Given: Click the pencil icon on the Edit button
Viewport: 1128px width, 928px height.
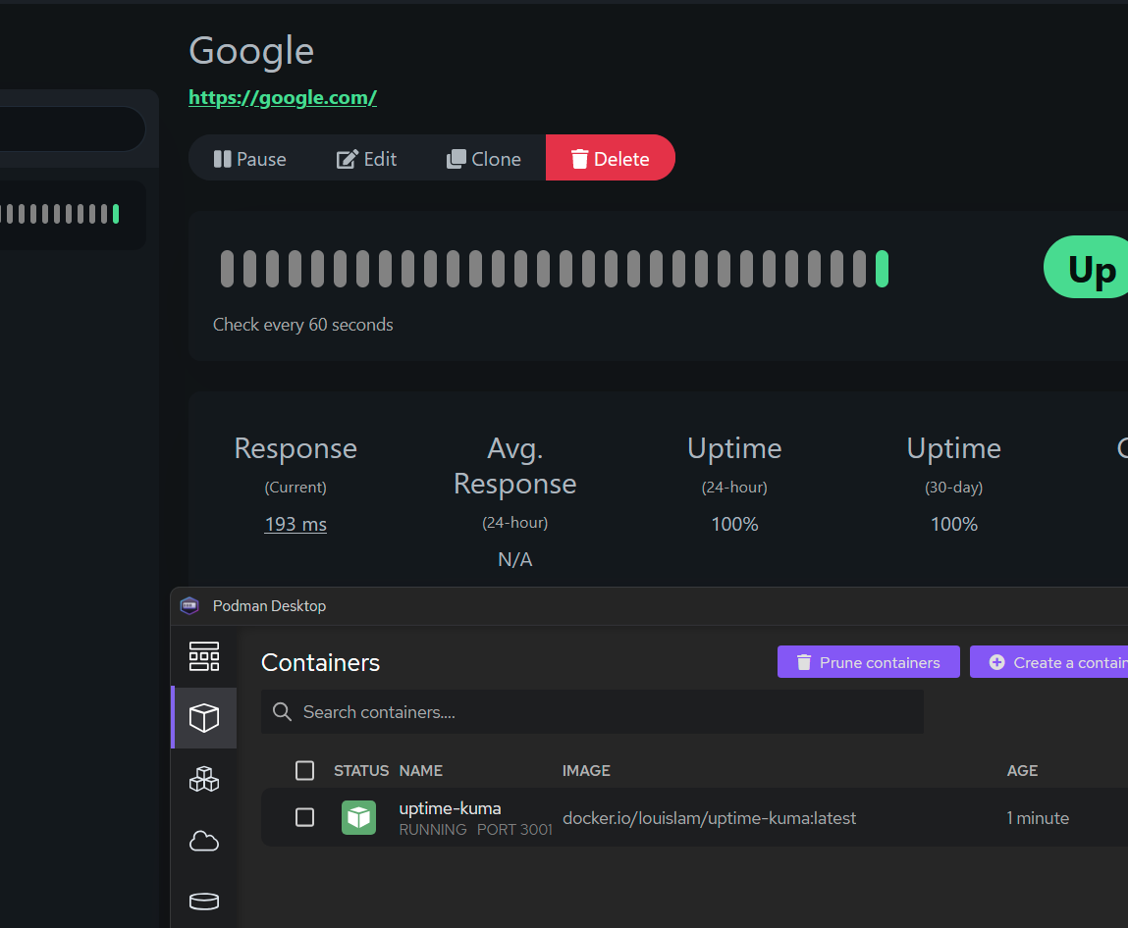Looking at the screenshot, I should tap(345, 158).
